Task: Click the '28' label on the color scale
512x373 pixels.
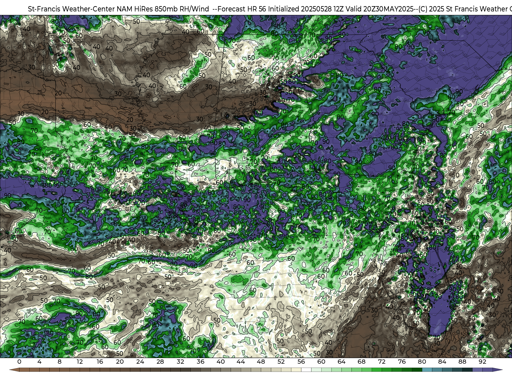Action: point(160,362)
